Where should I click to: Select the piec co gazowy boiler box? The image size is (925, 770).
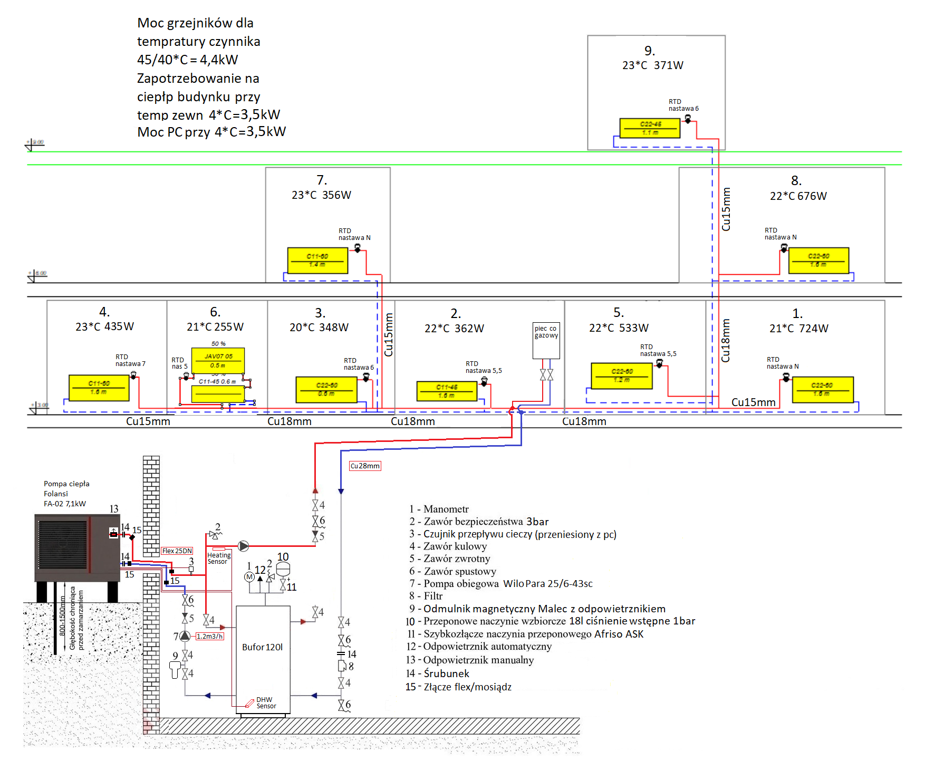point(546,341)
